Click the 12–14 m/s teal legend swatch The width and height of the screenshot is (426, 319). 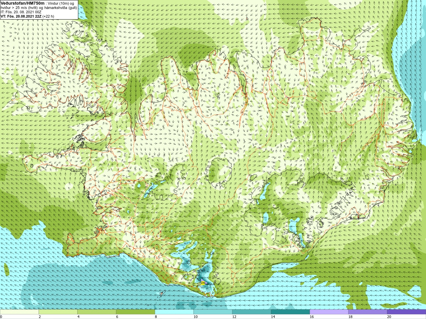(252, 312)
